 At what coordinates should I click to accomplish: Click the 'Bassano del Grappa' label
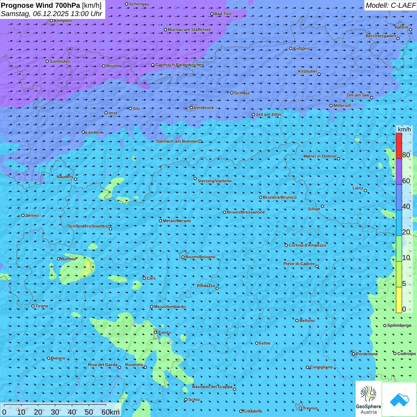[212, 387]
